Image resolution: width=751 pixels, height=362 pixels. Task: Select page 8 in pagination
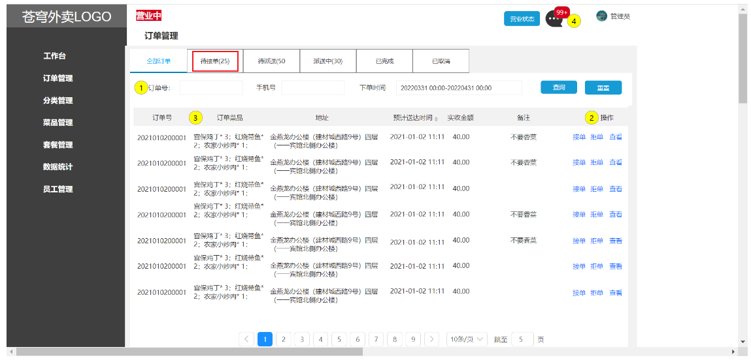tap(395, 340)
